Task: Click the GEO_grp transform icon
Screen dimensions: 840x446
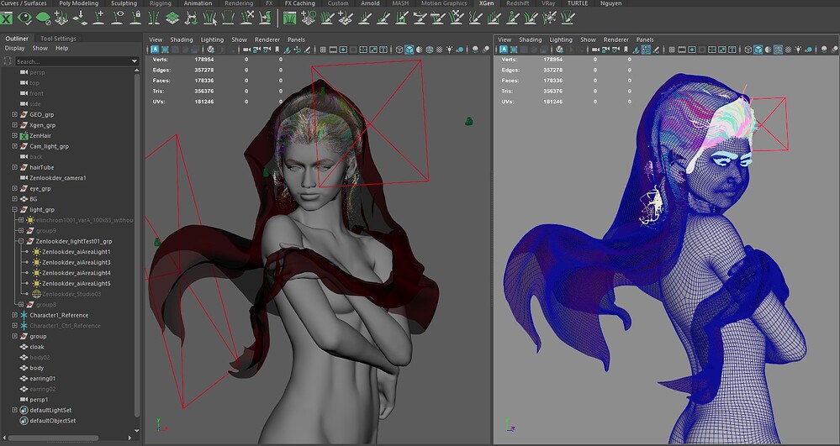Action: click(24, 114)
